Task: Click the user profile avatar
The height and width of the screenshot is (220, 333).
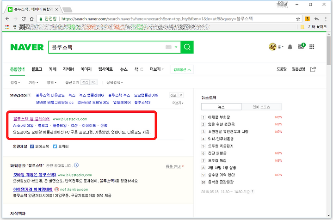Action: click(x=272, y=47)
